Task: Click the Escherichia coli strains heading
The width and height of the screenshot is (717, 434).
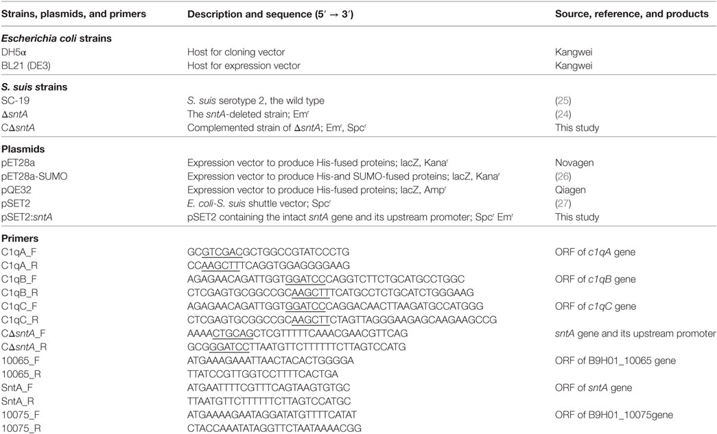Action: (x=56, y=38)
